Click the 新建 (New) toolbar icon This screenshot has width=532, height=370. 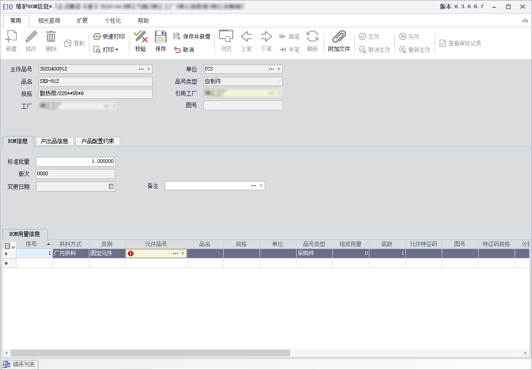coord(11,41)
